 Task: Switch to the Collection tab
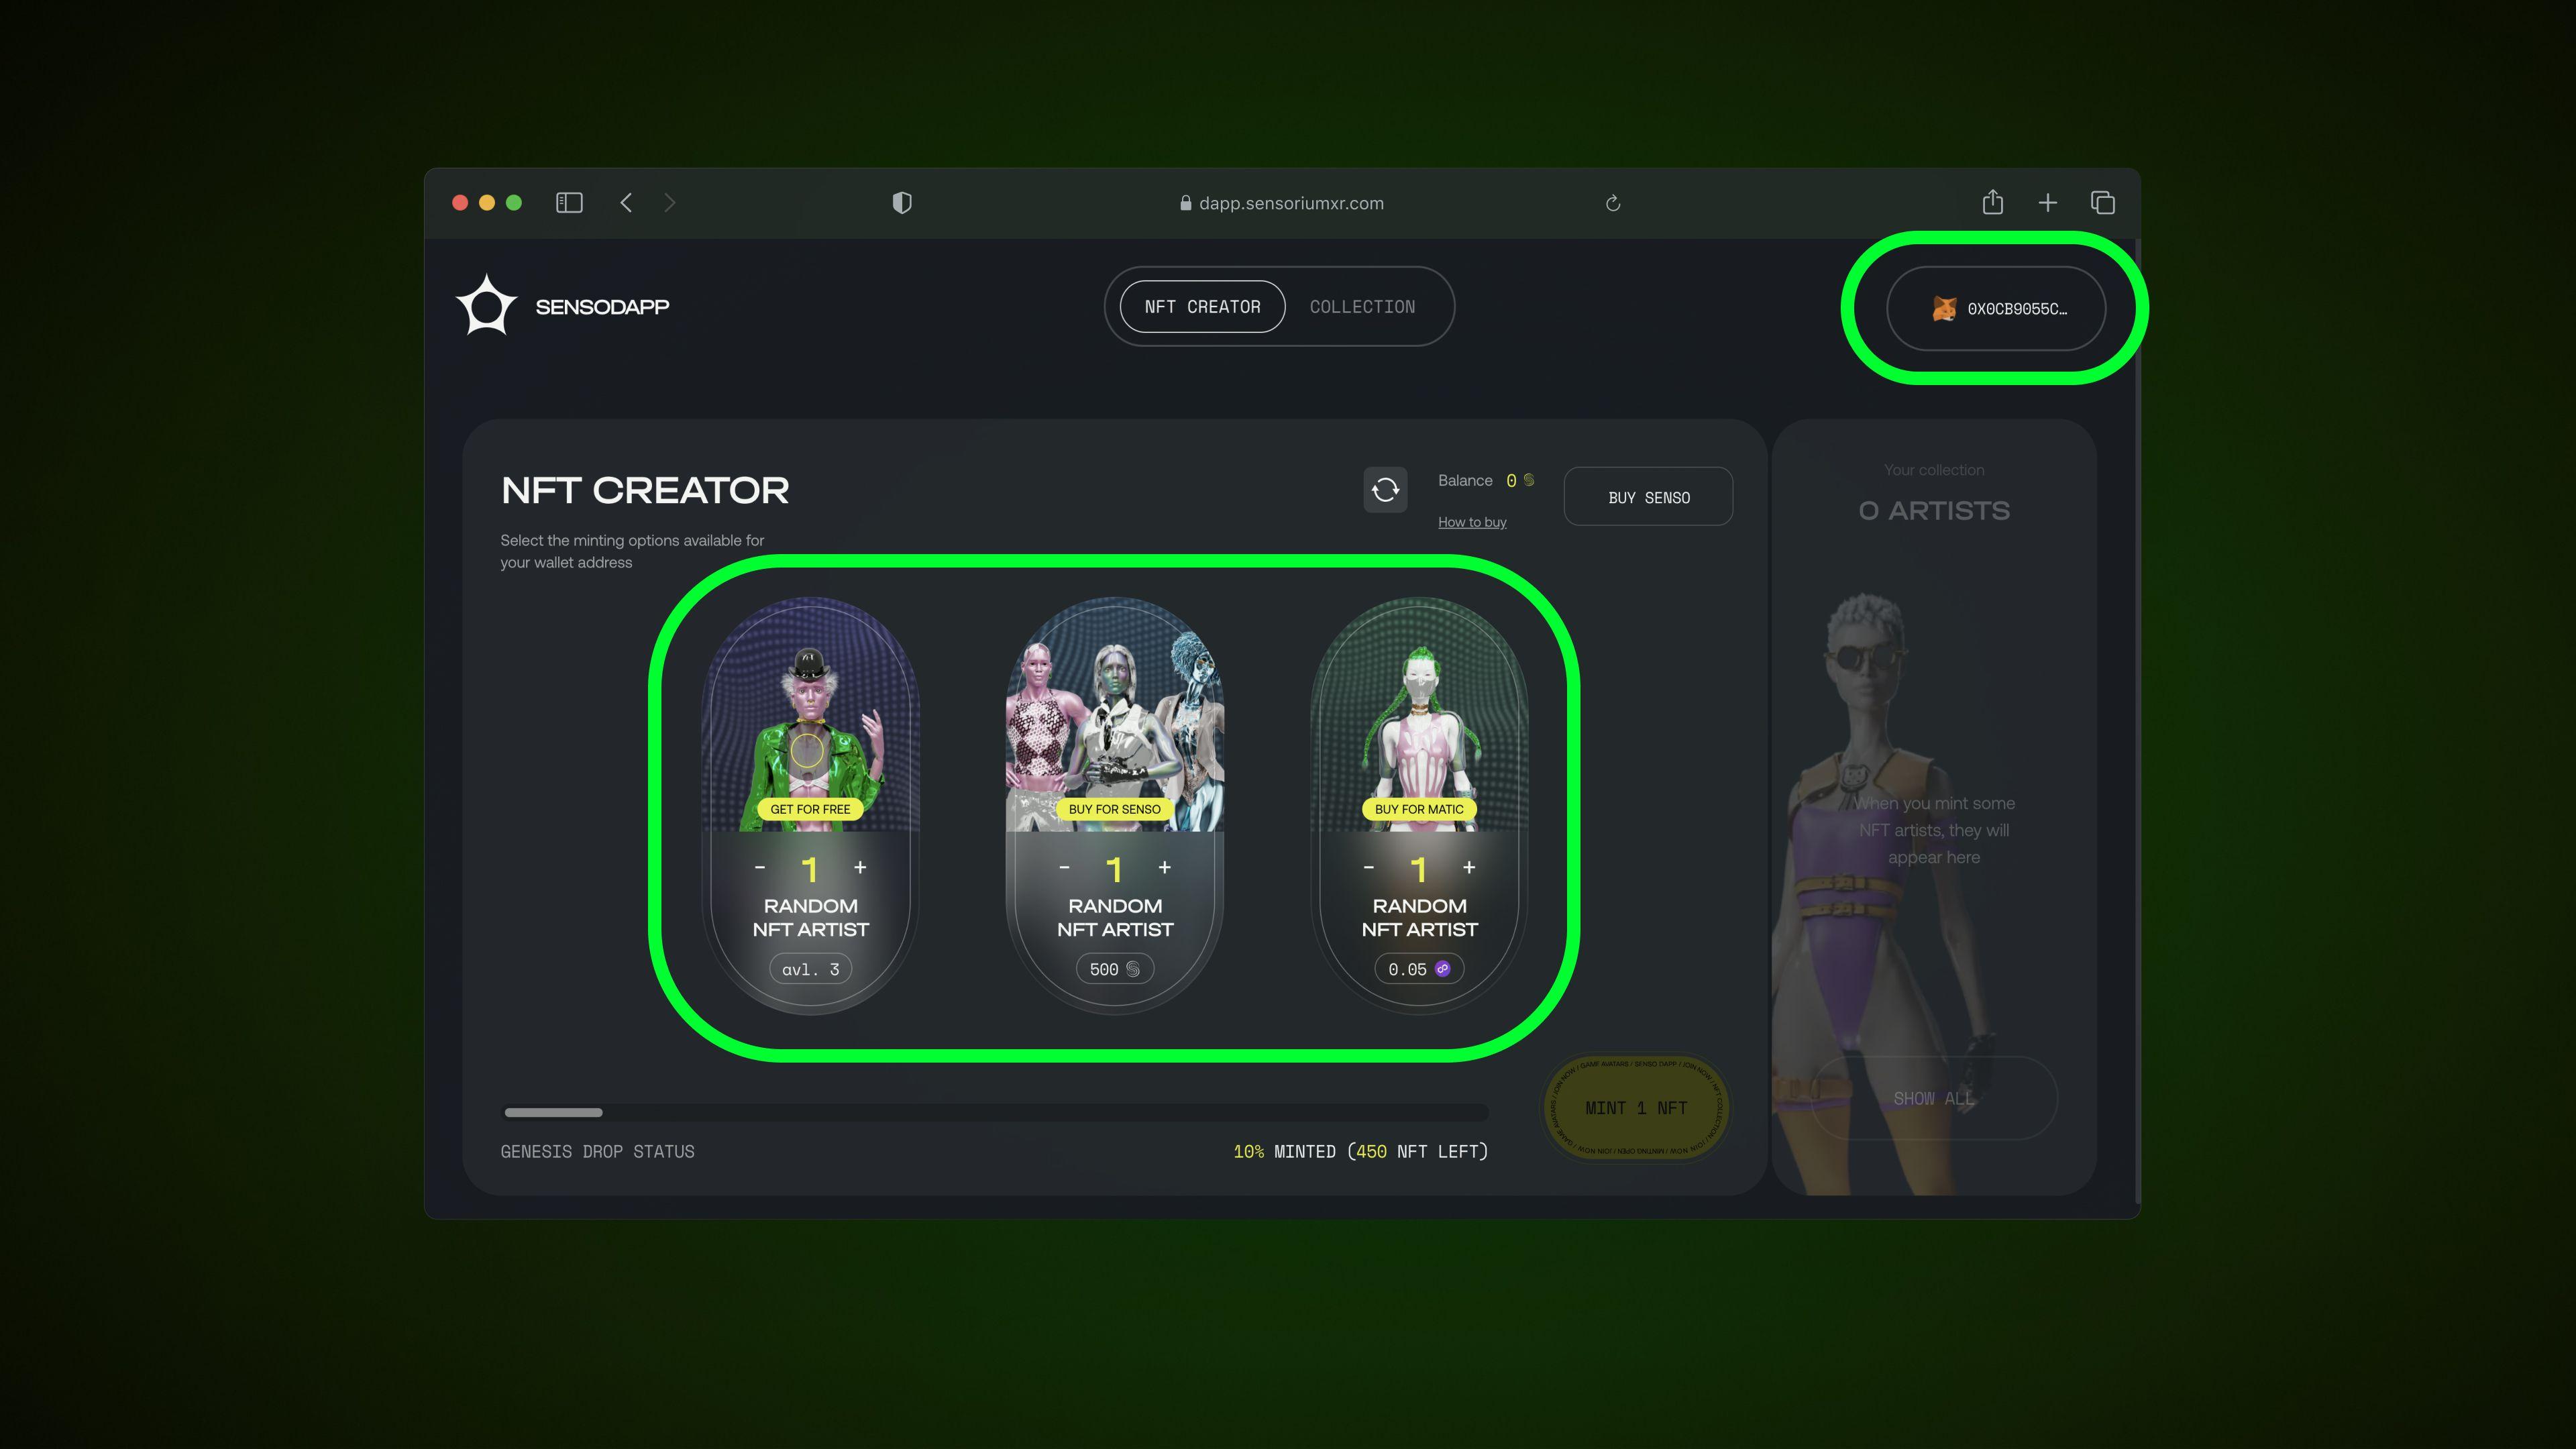(x=1362, y=307)
